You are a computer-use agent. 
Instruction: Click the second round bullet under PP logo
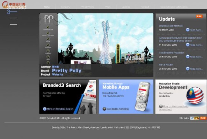point(48,33)
